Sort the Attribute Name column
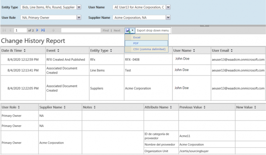 click(171, 107)
